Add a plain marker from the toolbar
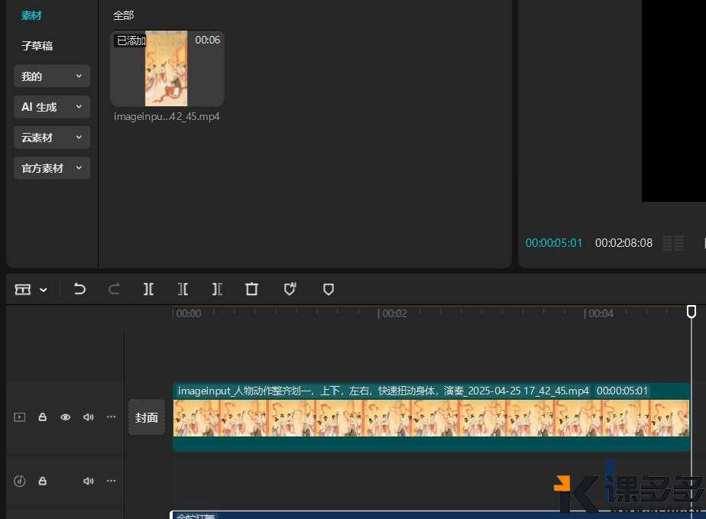Screen dimensions: 706x519 (329, 289)
